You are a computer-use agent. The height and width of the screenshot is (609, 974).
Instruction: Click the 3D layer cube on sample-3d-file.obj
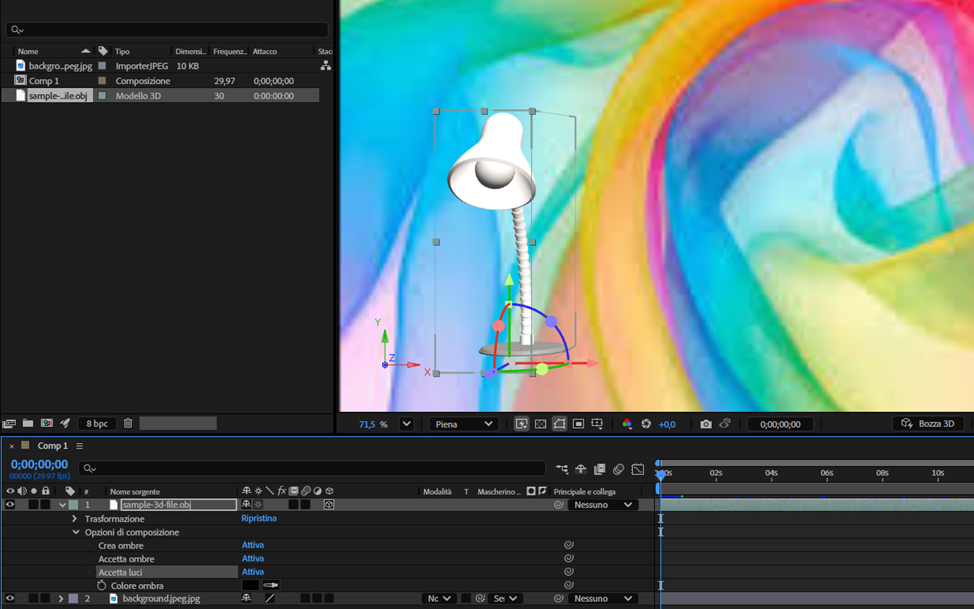point(329,504)
